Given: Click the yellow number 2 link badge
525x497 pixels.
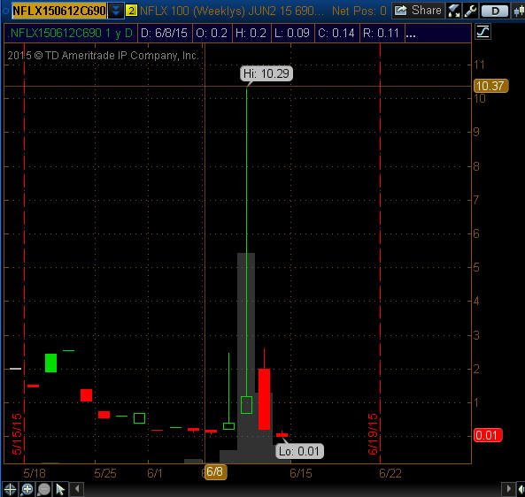Looking at the screenshot, I should [131, 11].
